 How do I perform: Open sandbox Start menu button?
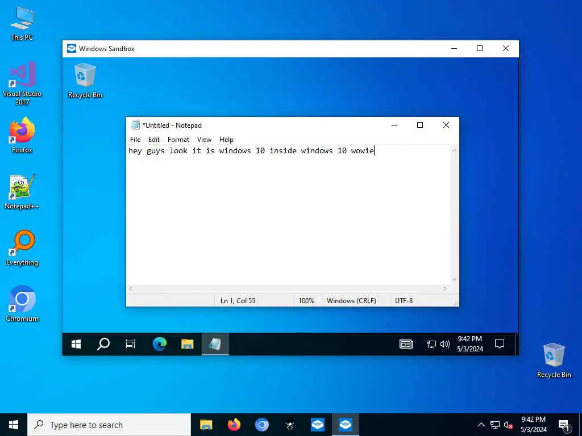click(76, 344)
